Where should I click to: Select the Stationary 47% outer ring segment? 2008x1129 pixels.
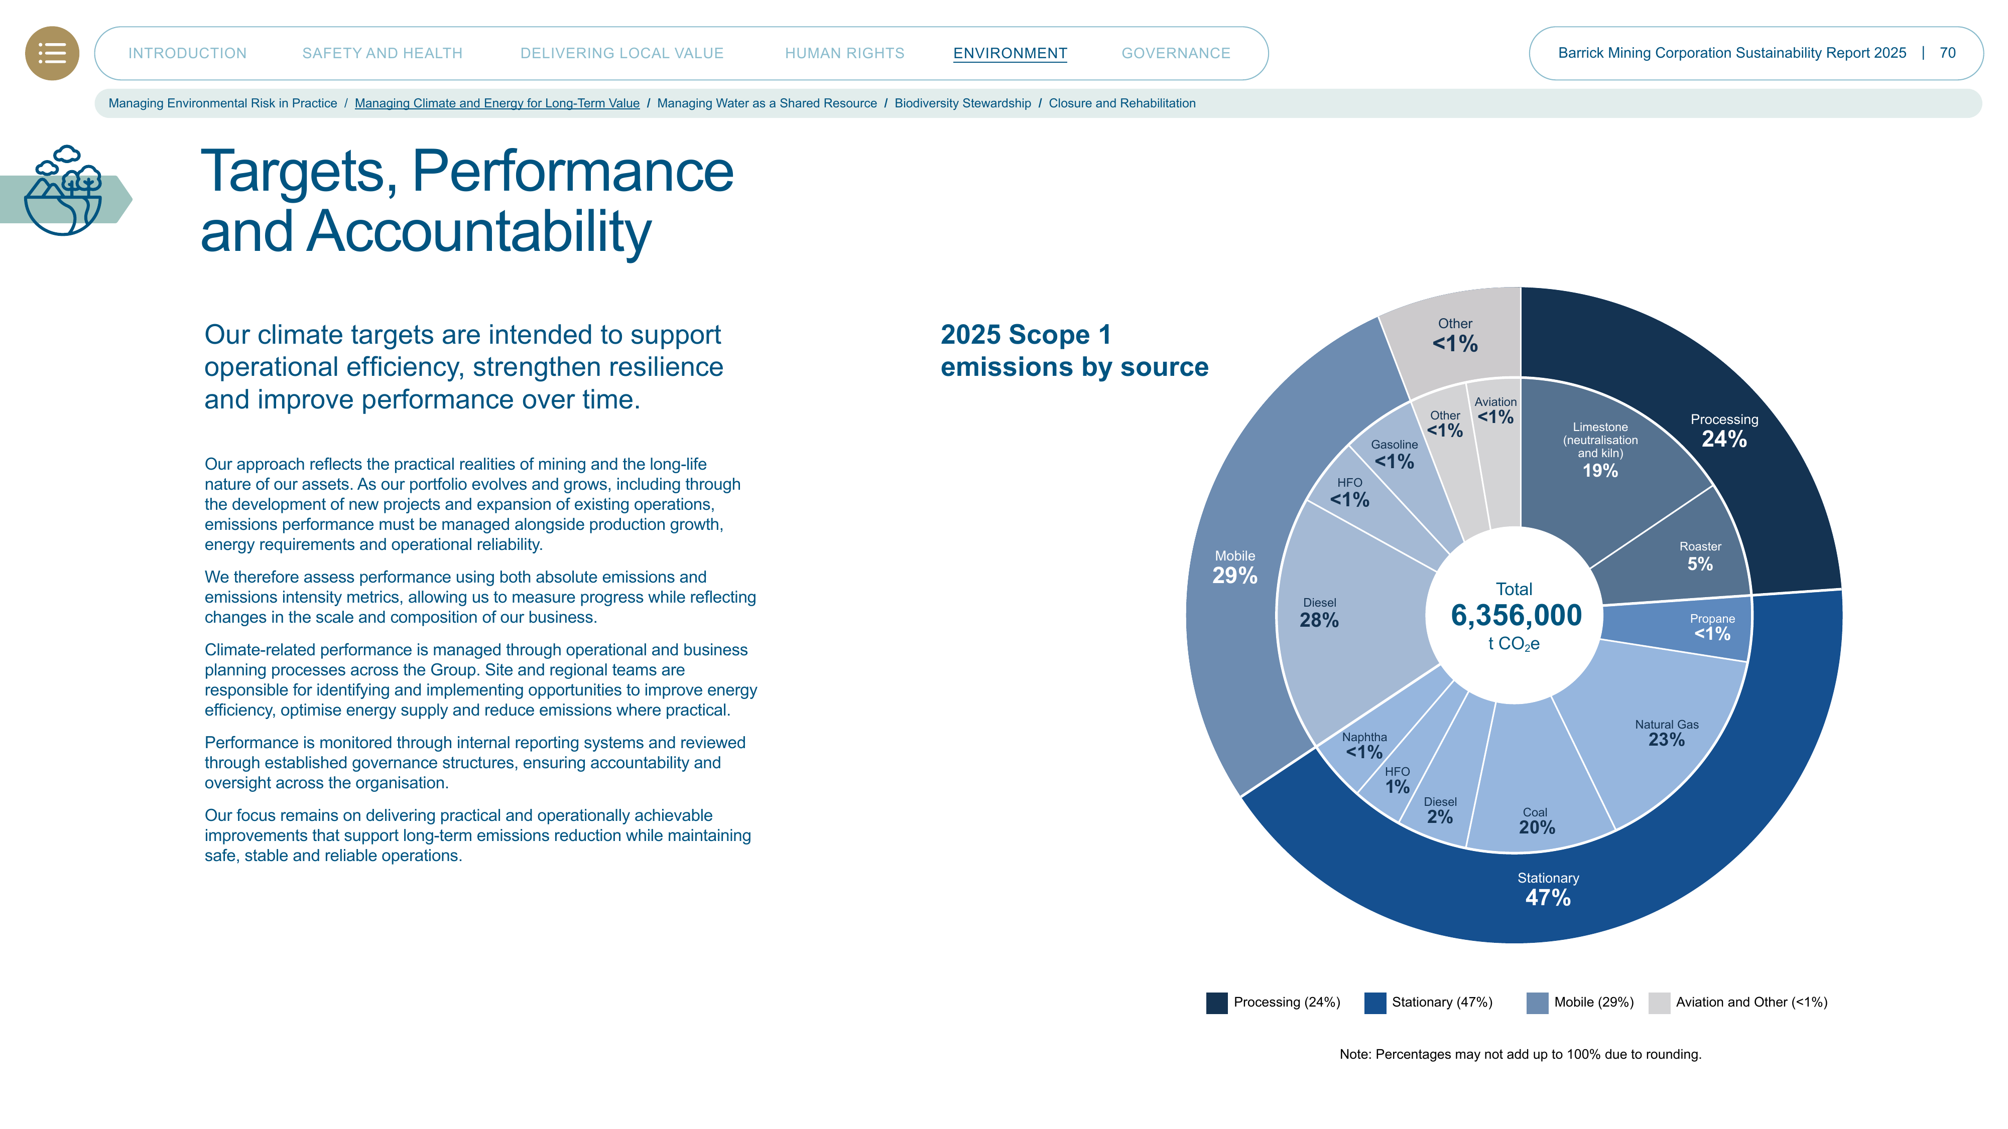point(1547,889)
